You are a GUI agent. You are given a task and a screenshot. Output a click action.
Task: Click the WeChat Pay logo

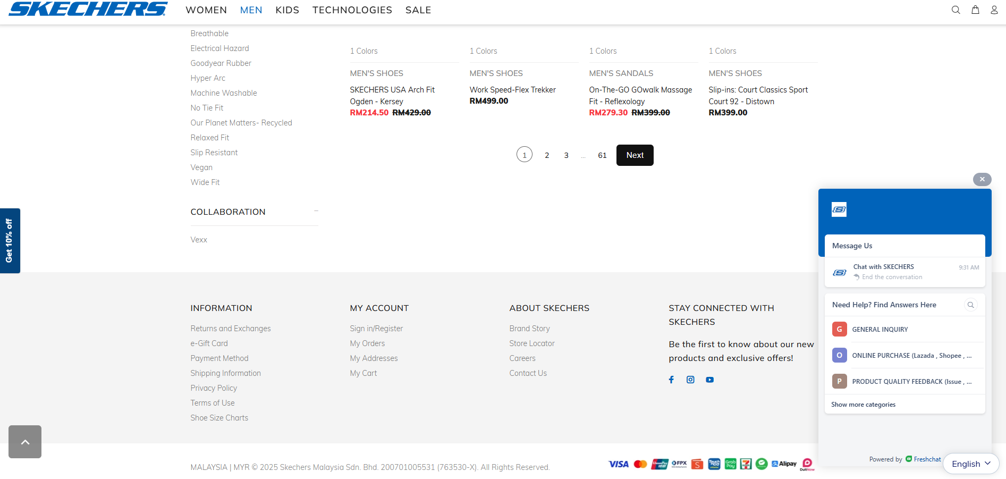click(762, 464)
